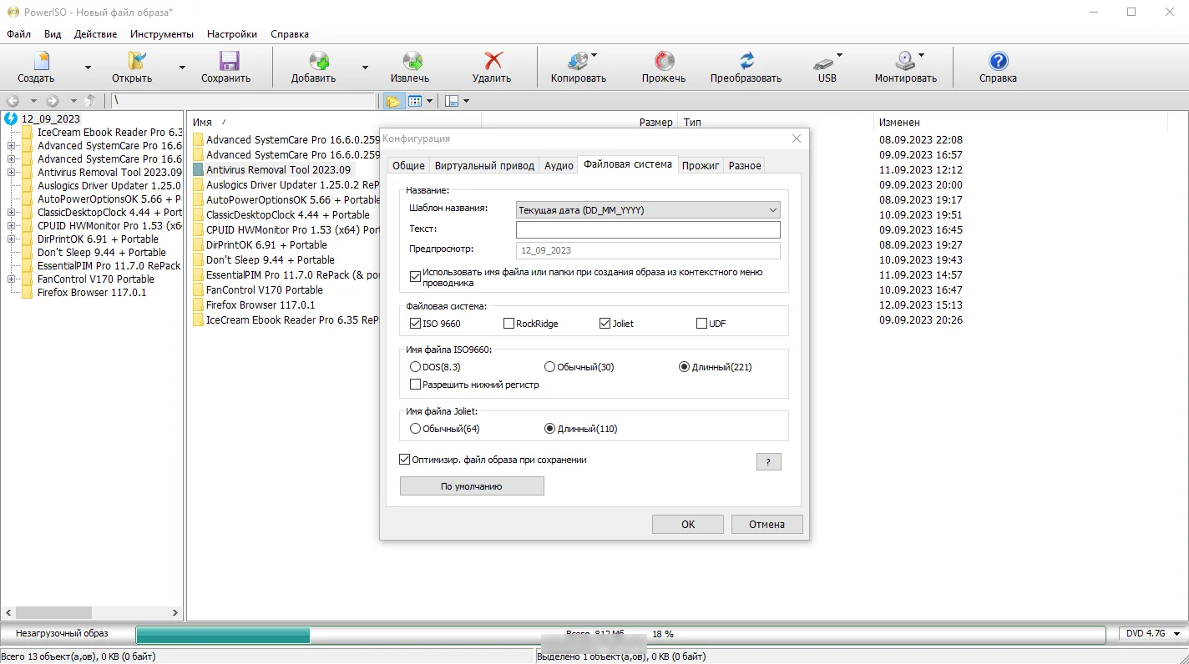The width and height of the screenshot is (1189, 664).
Task: Click the По умолчанию button
Action: [x=472, y=486]
